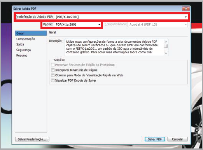Close the Salvar Adobe PDF dialog
Screen dimensions: 203x150
[186, 9]
